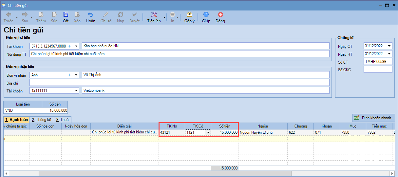
Task: Select TK Nợ cell 43121
Action: tap(172, 132)
